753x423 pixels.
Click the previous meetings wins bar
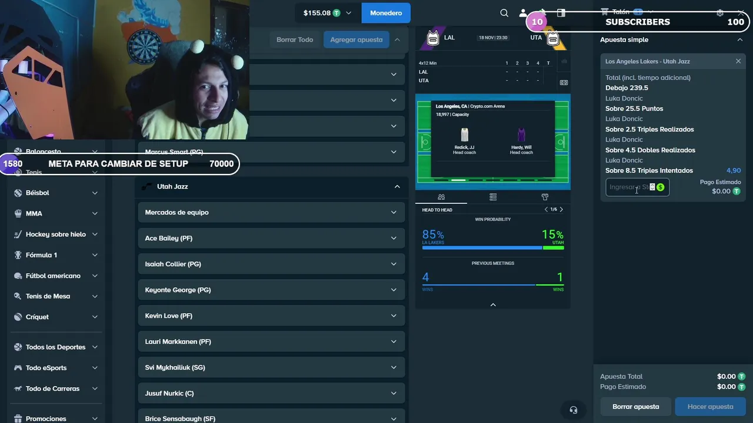coord(493,285)
